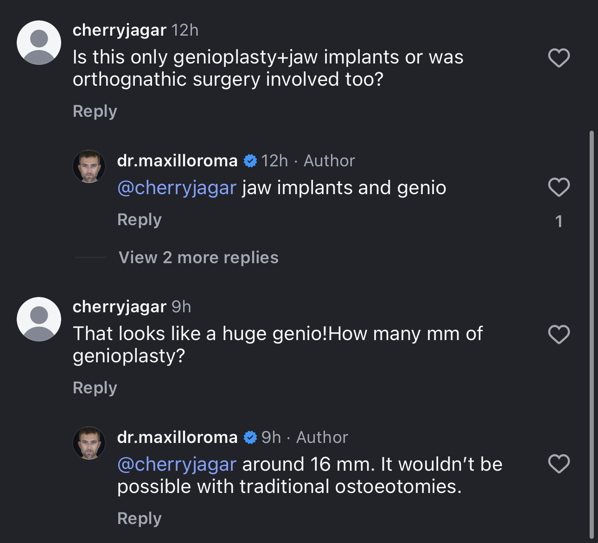Tap the verified badge on the 9h reply
The height and width of the screenshot is (543, 598).
250,437
